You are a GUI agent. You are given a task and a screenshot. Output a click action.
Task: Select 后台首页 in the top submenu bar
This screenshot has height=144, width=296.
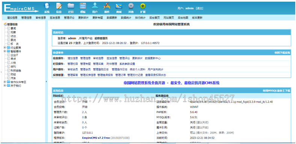pyautogui.click(x=154, y=18)
